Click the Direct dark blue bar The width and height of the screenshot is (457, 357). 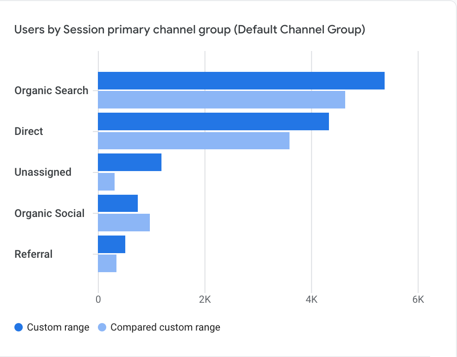[213, 121]
